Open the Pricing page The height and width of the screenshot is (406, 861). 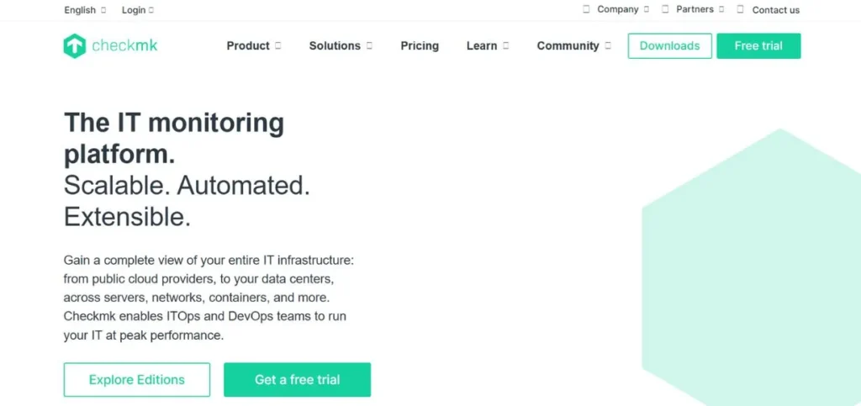pos(420,45)
